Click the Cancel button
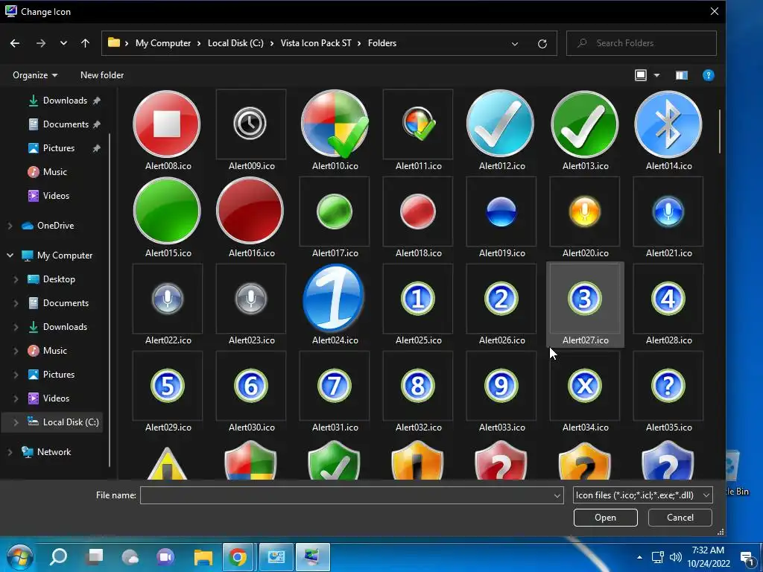 (x=680, y=518)
